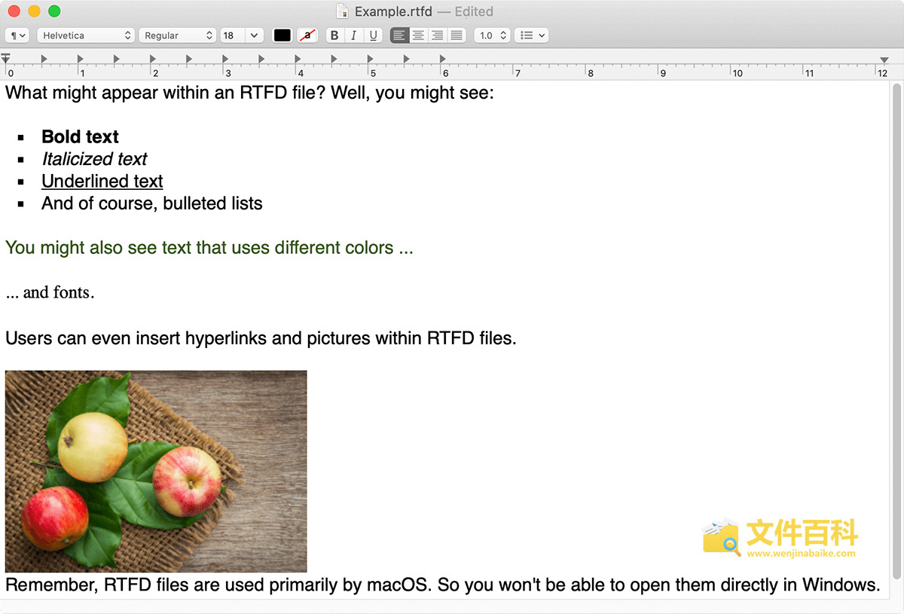Click the Edited status in the title bar
This screenshot has height=614, width=904.
[x=474, y=11]
